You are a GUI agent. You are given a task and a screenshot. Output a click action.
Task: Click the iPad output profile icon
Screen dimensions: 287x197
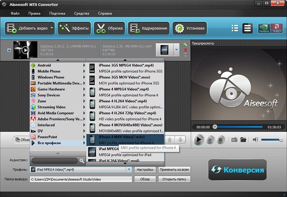(x=164, y=50)
